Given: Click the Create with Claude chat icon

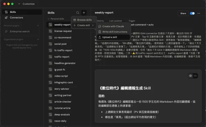Looking at the screenshot, I should click(x=100, y=27).
